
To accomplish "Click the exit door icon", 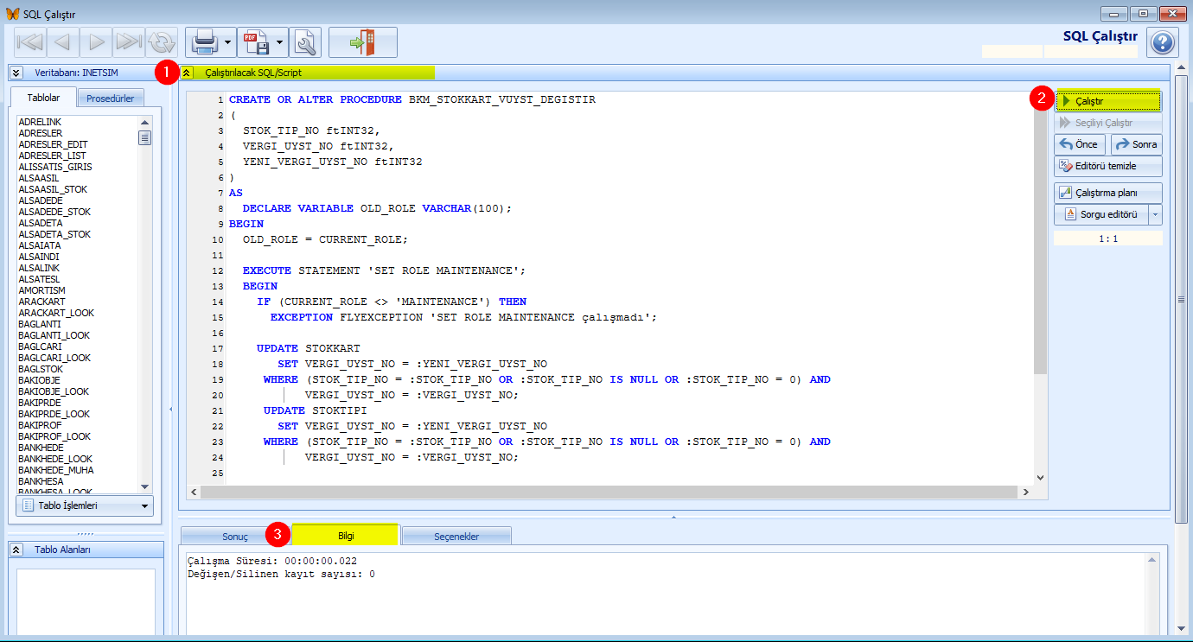I will (x=363, y=41).
